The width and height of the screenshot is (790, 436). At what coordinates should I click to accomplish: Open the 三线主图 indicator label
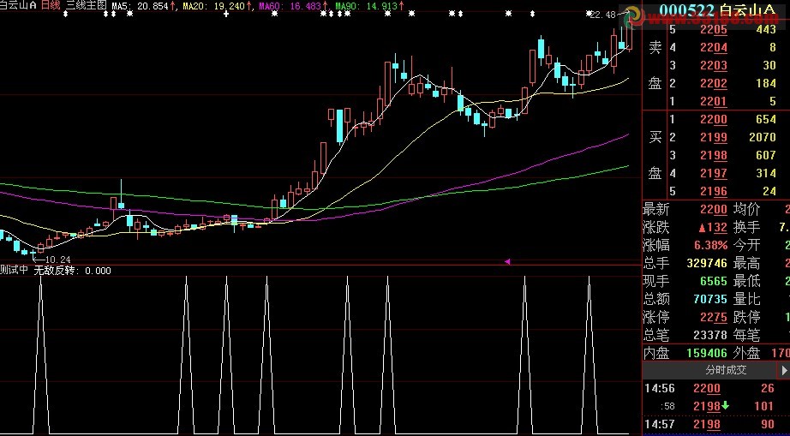pos(87,5)
